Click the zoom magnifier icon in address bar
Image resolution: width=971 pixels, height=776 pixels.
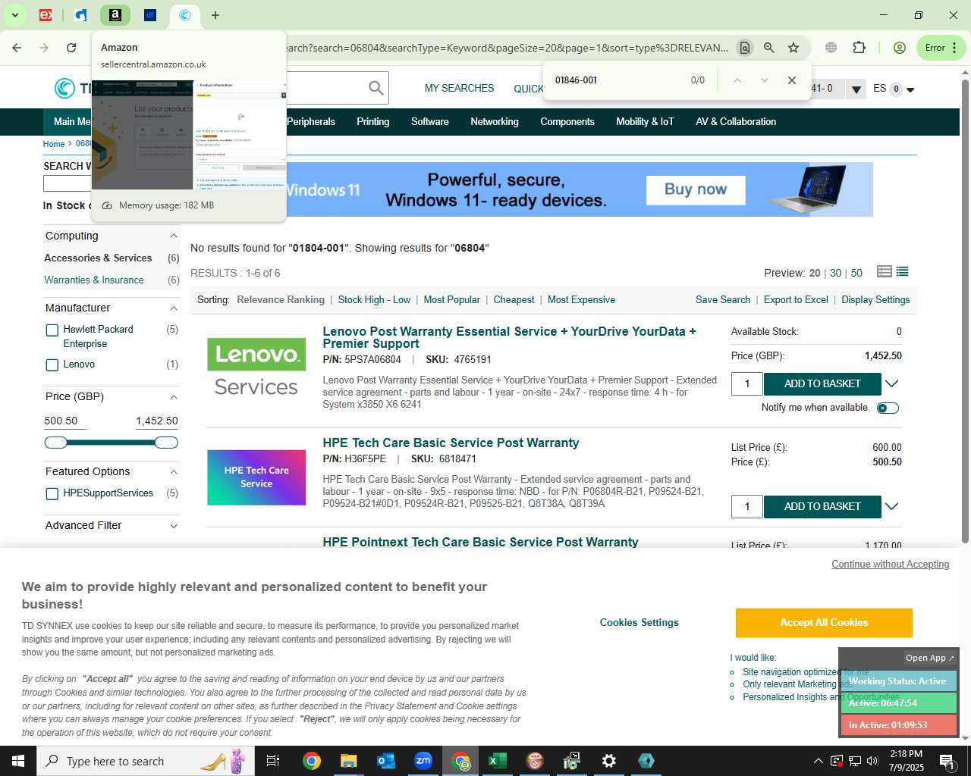pyautogui.click(x=769, y=48)
